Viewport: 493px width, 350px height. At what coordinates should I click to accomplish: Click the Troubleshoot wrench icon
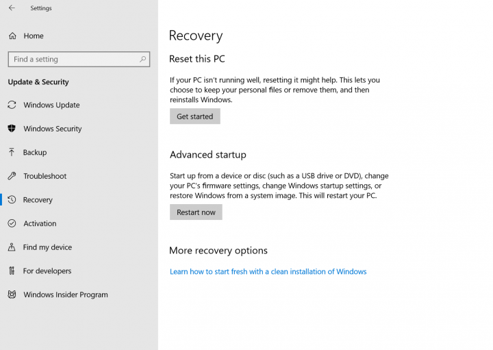12,176
